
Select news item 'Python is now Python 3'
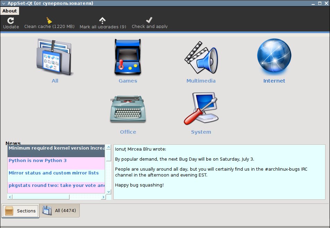point(56,163)
